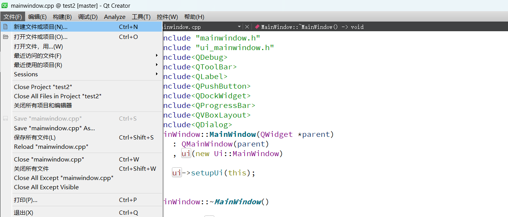Viewport: 508px width, 217px height.
Task: Open the Analyze menu
Action: pyautogui.click(x=115, y=17)
